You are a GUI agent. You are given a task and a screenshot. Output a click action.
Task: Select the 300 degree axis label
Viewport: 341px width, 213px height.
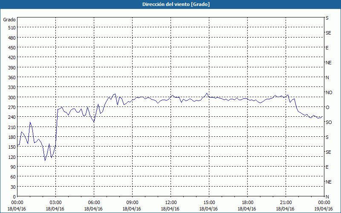[12, 98]
